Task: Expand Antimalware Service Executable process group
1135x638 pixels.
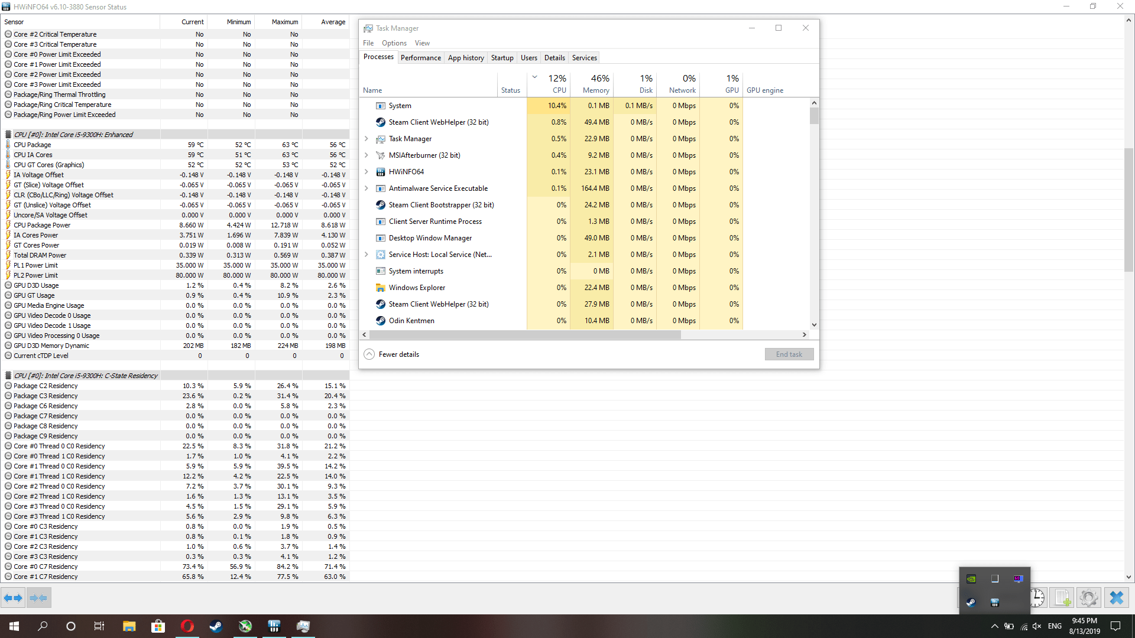Action: pos(367,188)
